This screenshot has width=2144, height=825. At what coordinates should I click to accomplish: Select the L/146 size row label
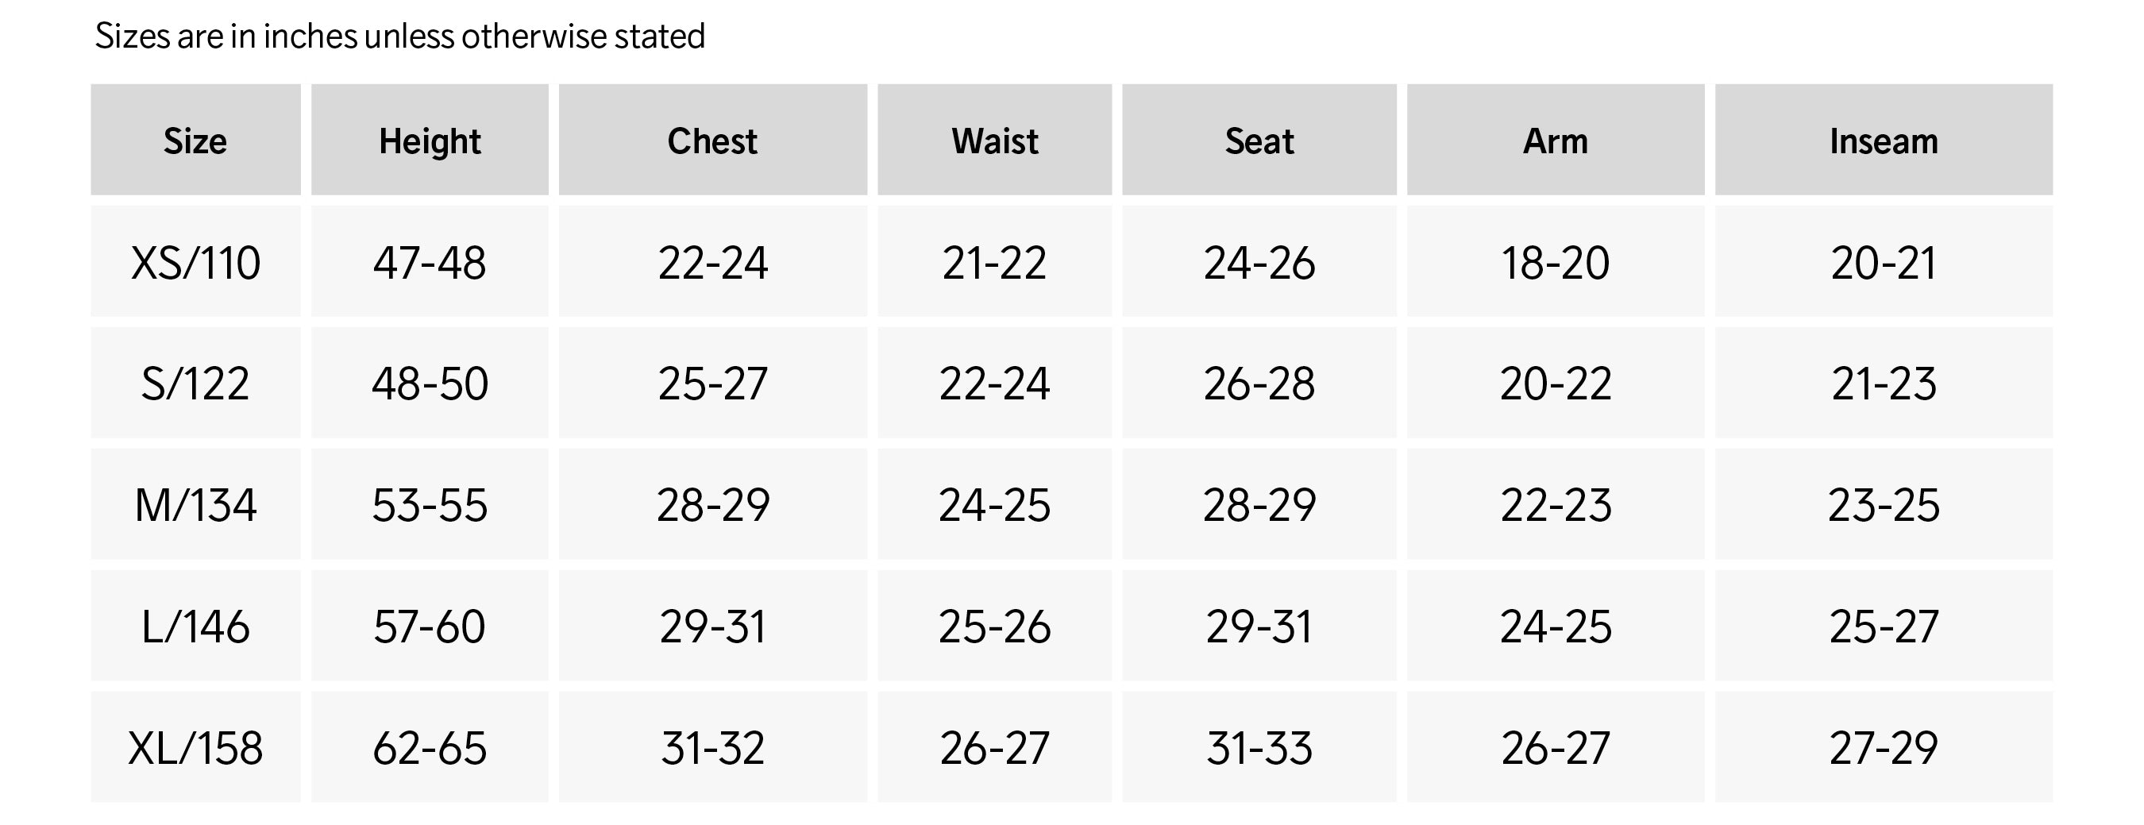(x=195, y=626)
